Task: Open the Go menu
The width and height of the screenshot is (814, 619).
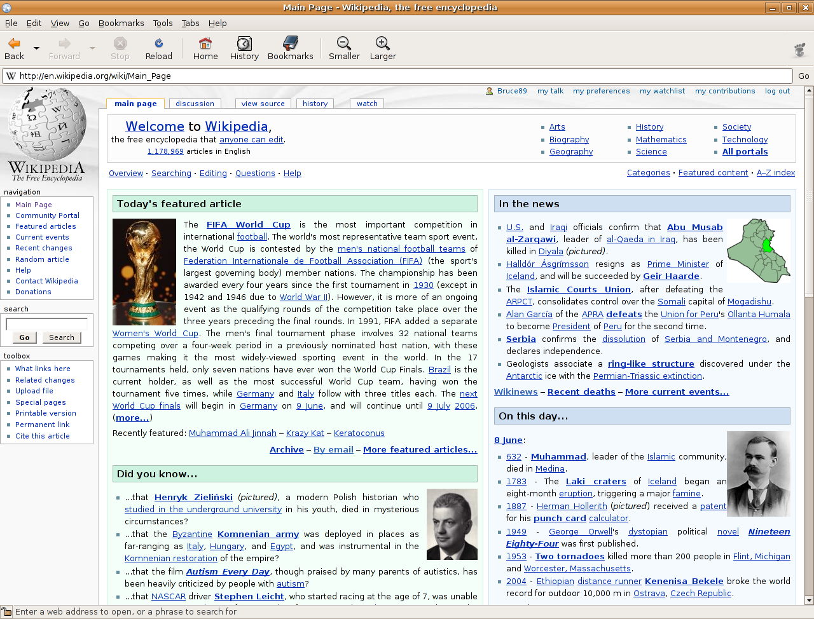Action: click(x=84, y=23)
